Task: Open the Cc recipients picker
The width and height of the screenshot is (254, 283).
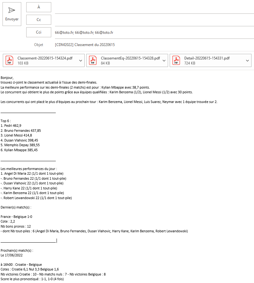Action: [x=39, y=20]
